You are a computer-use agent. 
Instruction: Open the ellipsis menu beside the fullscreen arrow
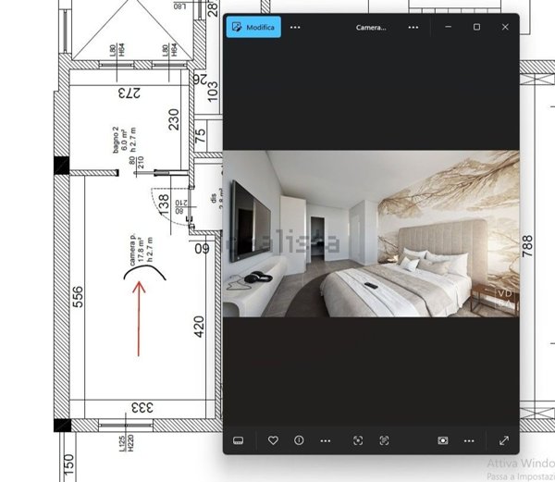(x=469, y=441)
